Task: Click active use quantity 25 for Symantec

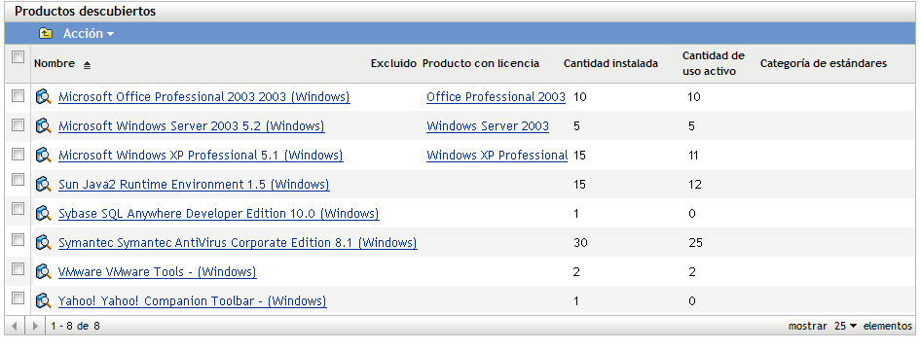Action: click(695, 243)
